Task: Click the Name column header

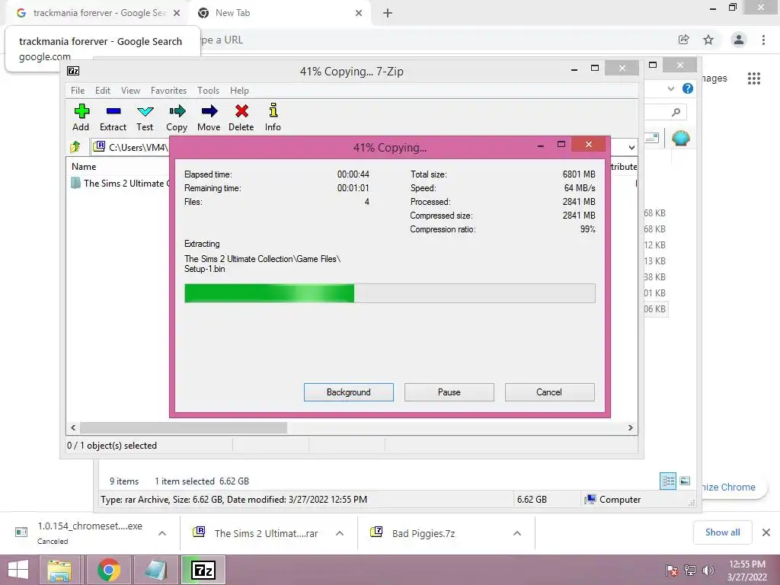Action: pos(84,167)
